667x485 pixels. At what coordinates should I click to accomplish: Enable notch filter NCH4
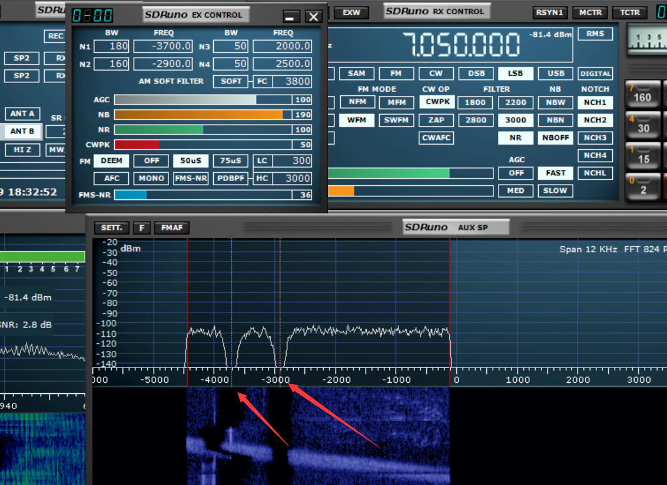(595, 155)
